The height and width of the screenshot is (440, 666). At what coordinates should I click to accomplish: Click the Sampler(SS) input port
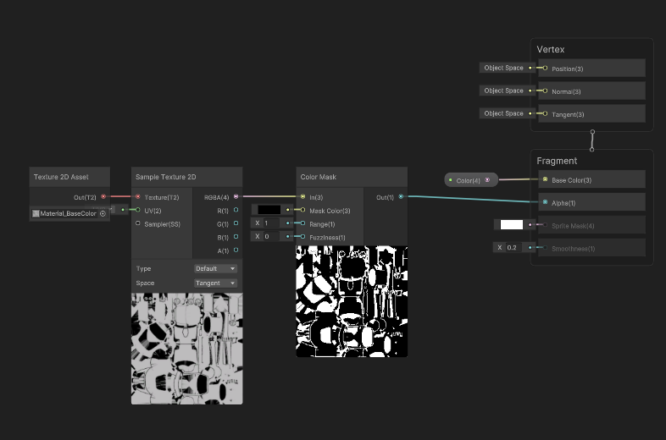(x=138, y=223)
